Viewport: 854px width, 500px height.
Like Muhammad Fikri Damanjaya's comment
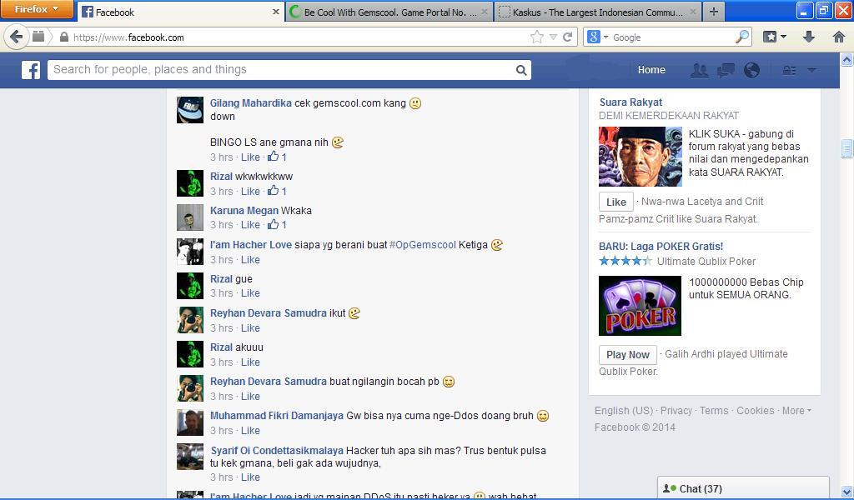(x=250, y=431)
